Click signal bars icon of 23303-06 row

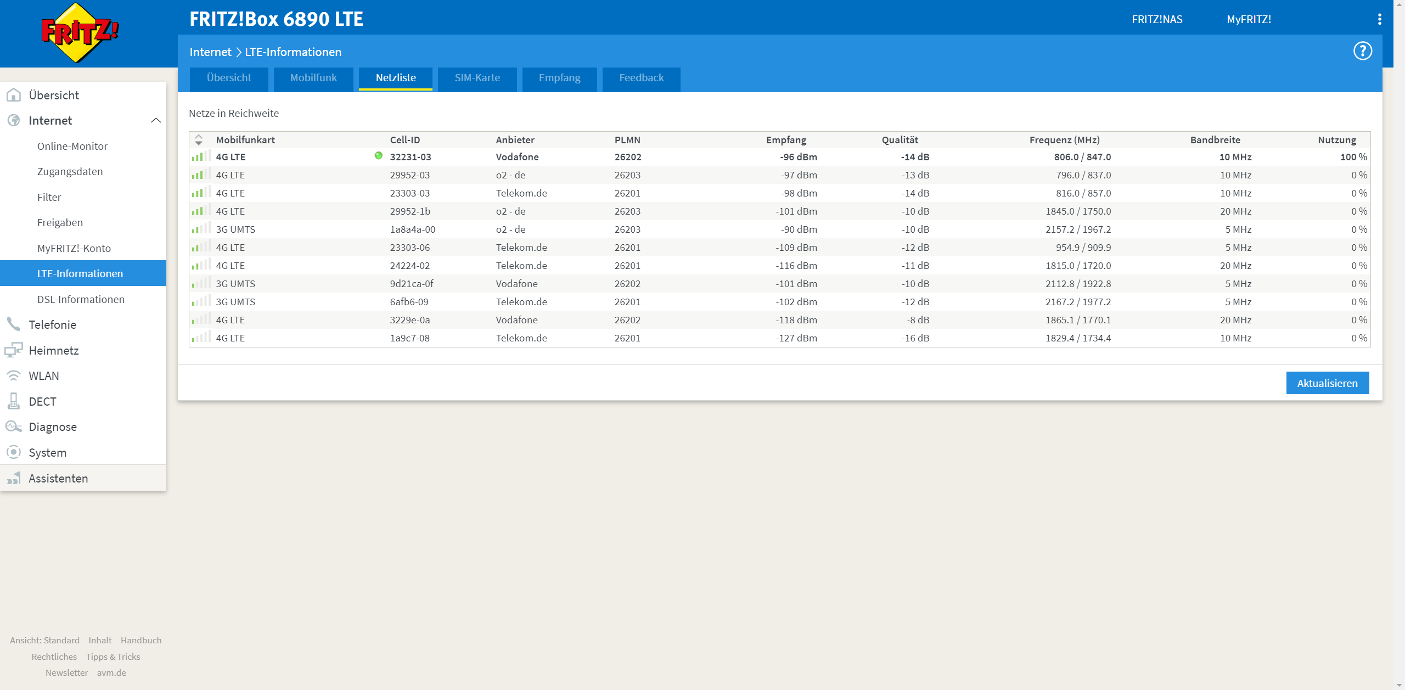point(201,246)
